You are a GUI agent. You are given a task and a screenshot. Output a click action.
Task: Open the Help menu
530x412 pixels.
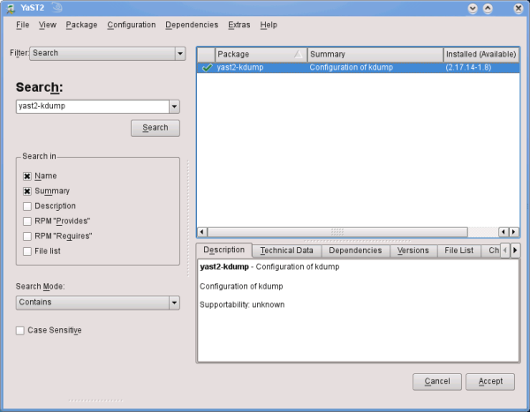[x=269, y=25]
